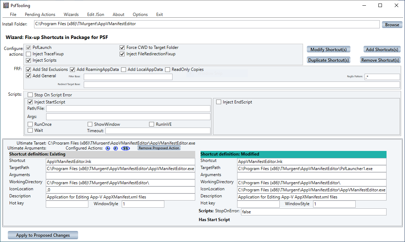Click the Modified Shortcut name field

click(312, 162)
